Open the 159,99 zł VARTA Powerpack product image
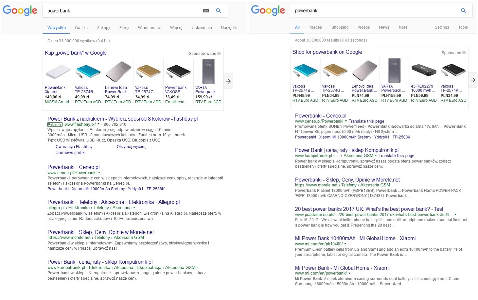 point(208,72)
